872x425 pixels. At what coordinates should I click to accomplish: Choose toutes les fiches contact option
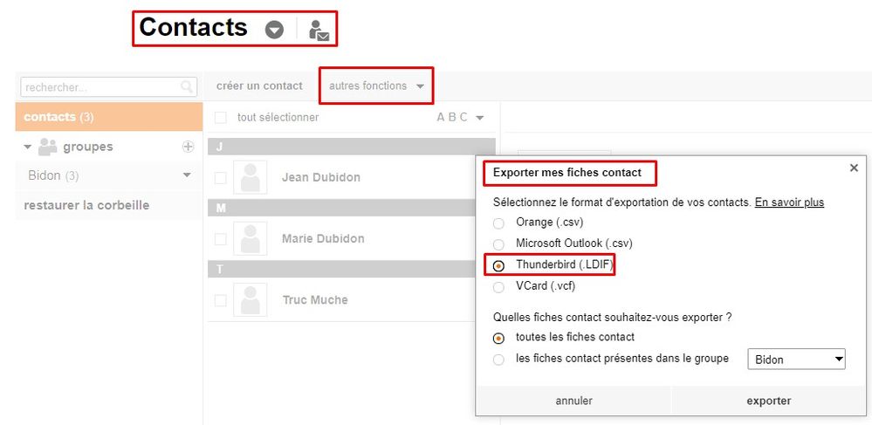[498, 339]
